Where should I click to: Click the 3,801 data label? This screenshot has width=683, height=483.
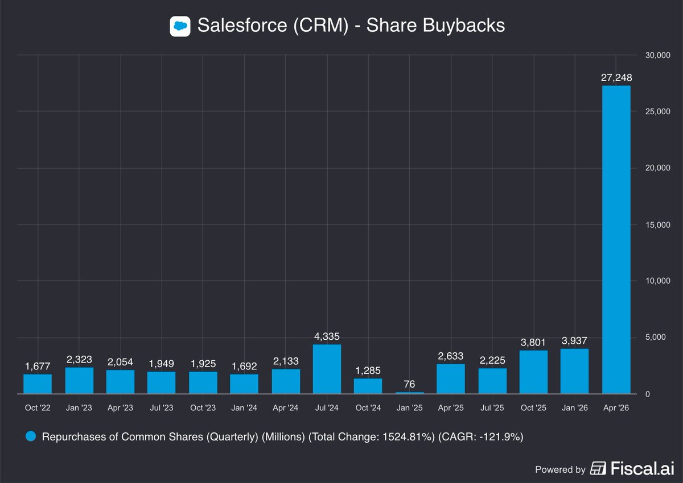click(x=534, y=342)
